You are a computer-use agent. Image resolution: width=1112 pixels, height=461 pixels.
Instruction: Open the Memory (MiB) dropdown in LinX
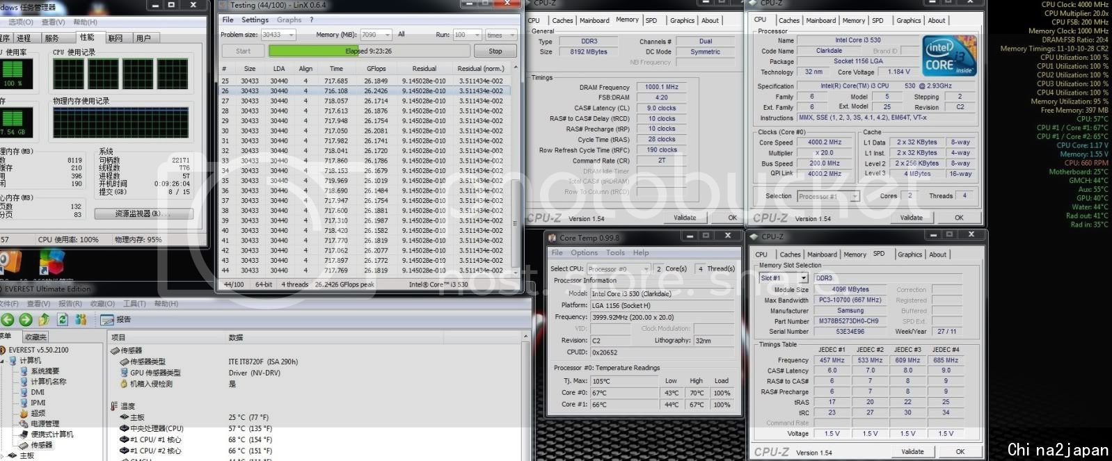click(x=388, y=35)
